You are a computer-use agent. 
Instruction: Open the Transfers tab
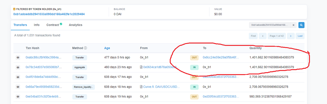(x=20, y=25)
